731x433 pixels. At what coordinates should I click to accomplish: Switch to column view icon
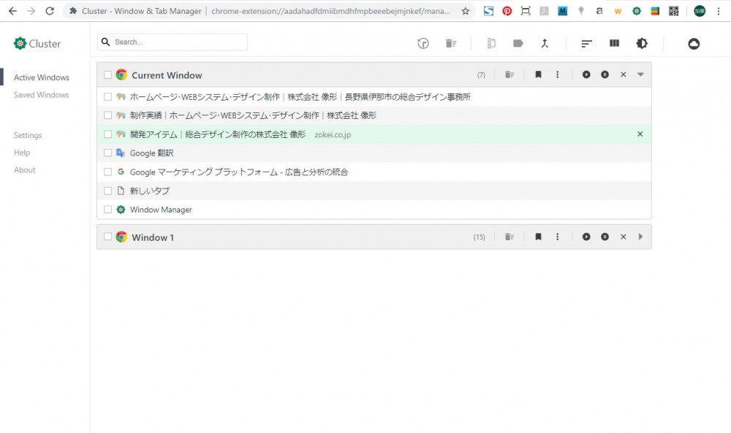(615, 43)
